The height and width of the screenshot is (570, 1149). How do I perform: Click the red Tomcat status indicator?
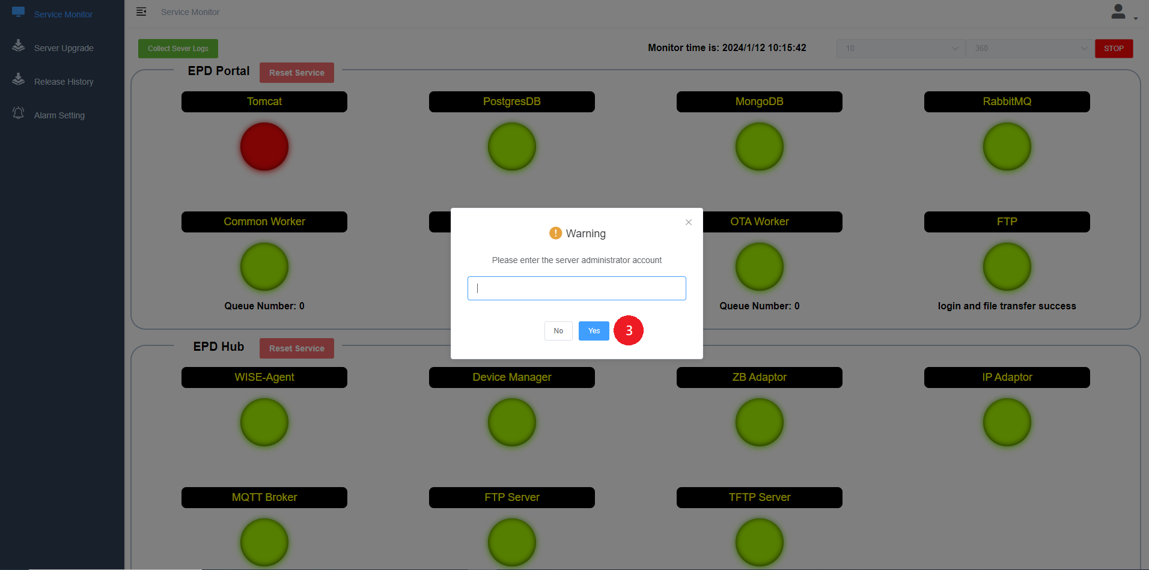pos(264,147)
